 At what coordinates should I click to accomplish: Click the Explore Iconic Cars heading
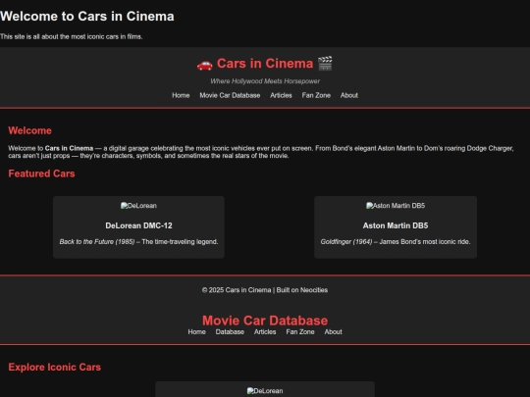click(54, 367)
